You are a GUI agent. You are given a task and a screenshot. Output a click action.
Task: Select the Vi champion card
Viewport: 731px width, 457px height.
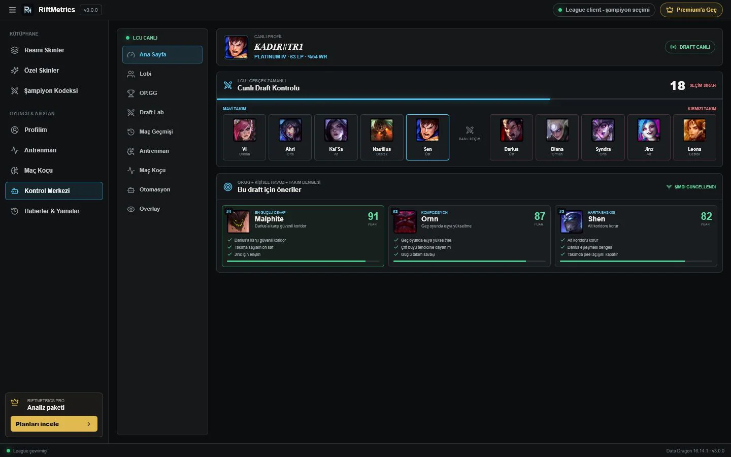(244, 137)
